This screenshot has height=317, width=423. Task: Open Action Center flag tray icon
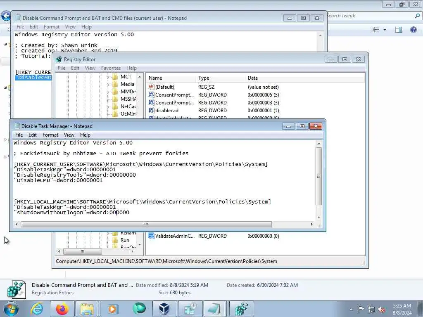tap(361, 309)
